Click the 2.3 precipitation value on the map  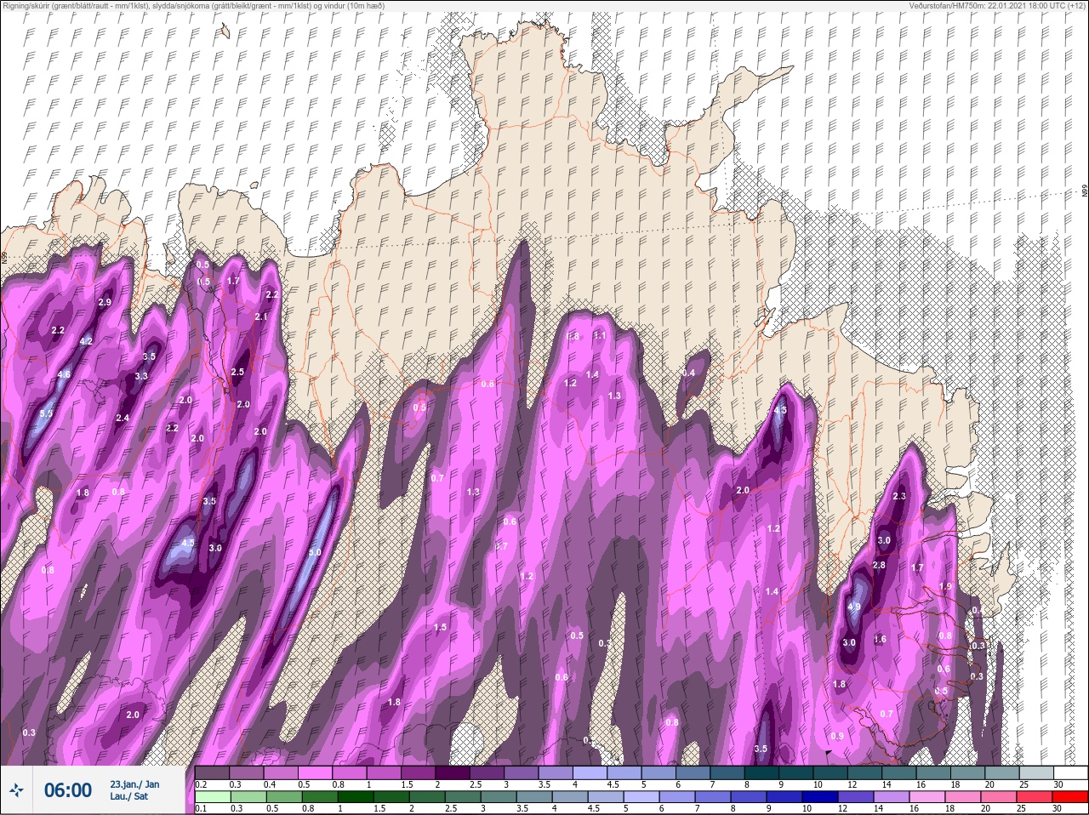click(x=900, y=496)
